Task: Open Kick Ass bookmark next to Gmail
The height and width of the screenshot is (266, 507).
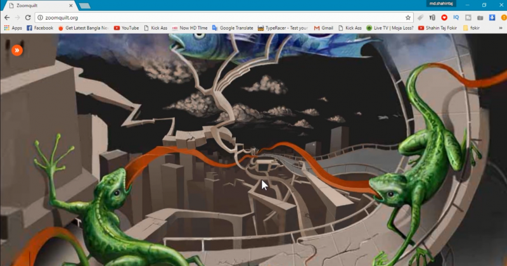Action: [x=350, y=28]
